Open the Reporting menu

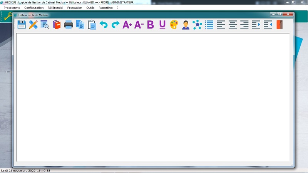(105, 8)
